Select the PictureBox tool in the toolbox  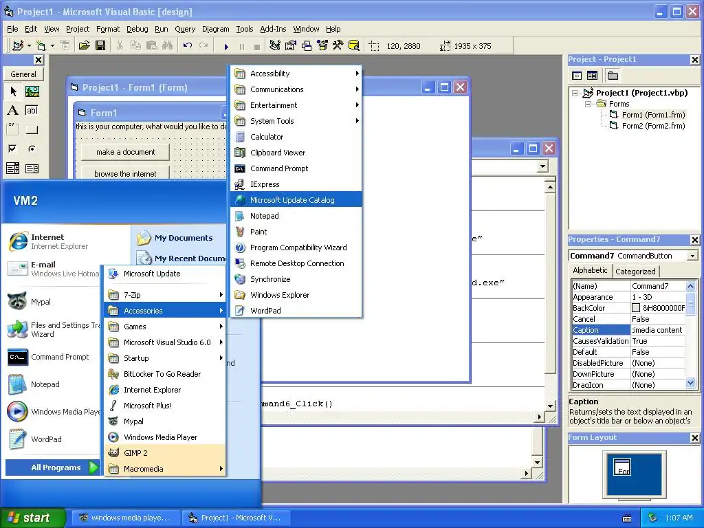click(x=32, y=91)
